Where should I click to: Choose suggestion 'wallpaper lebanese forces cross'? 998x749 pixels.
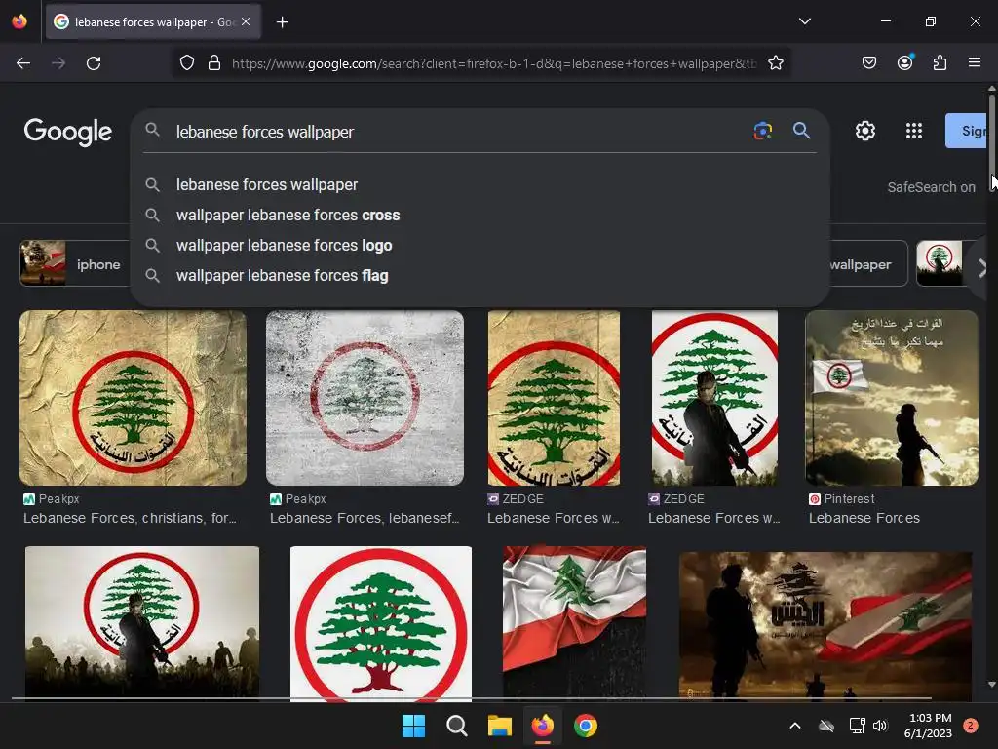(x=480, y=216)
